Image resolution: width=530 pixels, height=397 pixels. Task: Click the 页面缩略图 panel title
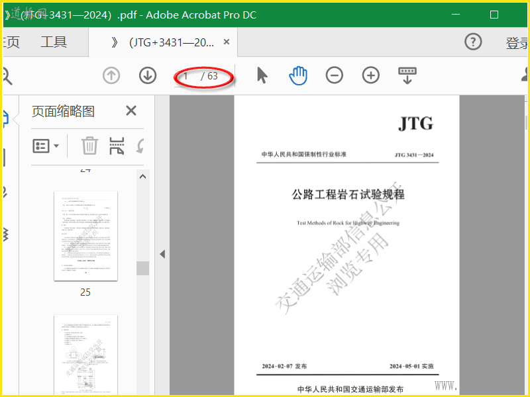pyautogui.click(x=63, y=111)
